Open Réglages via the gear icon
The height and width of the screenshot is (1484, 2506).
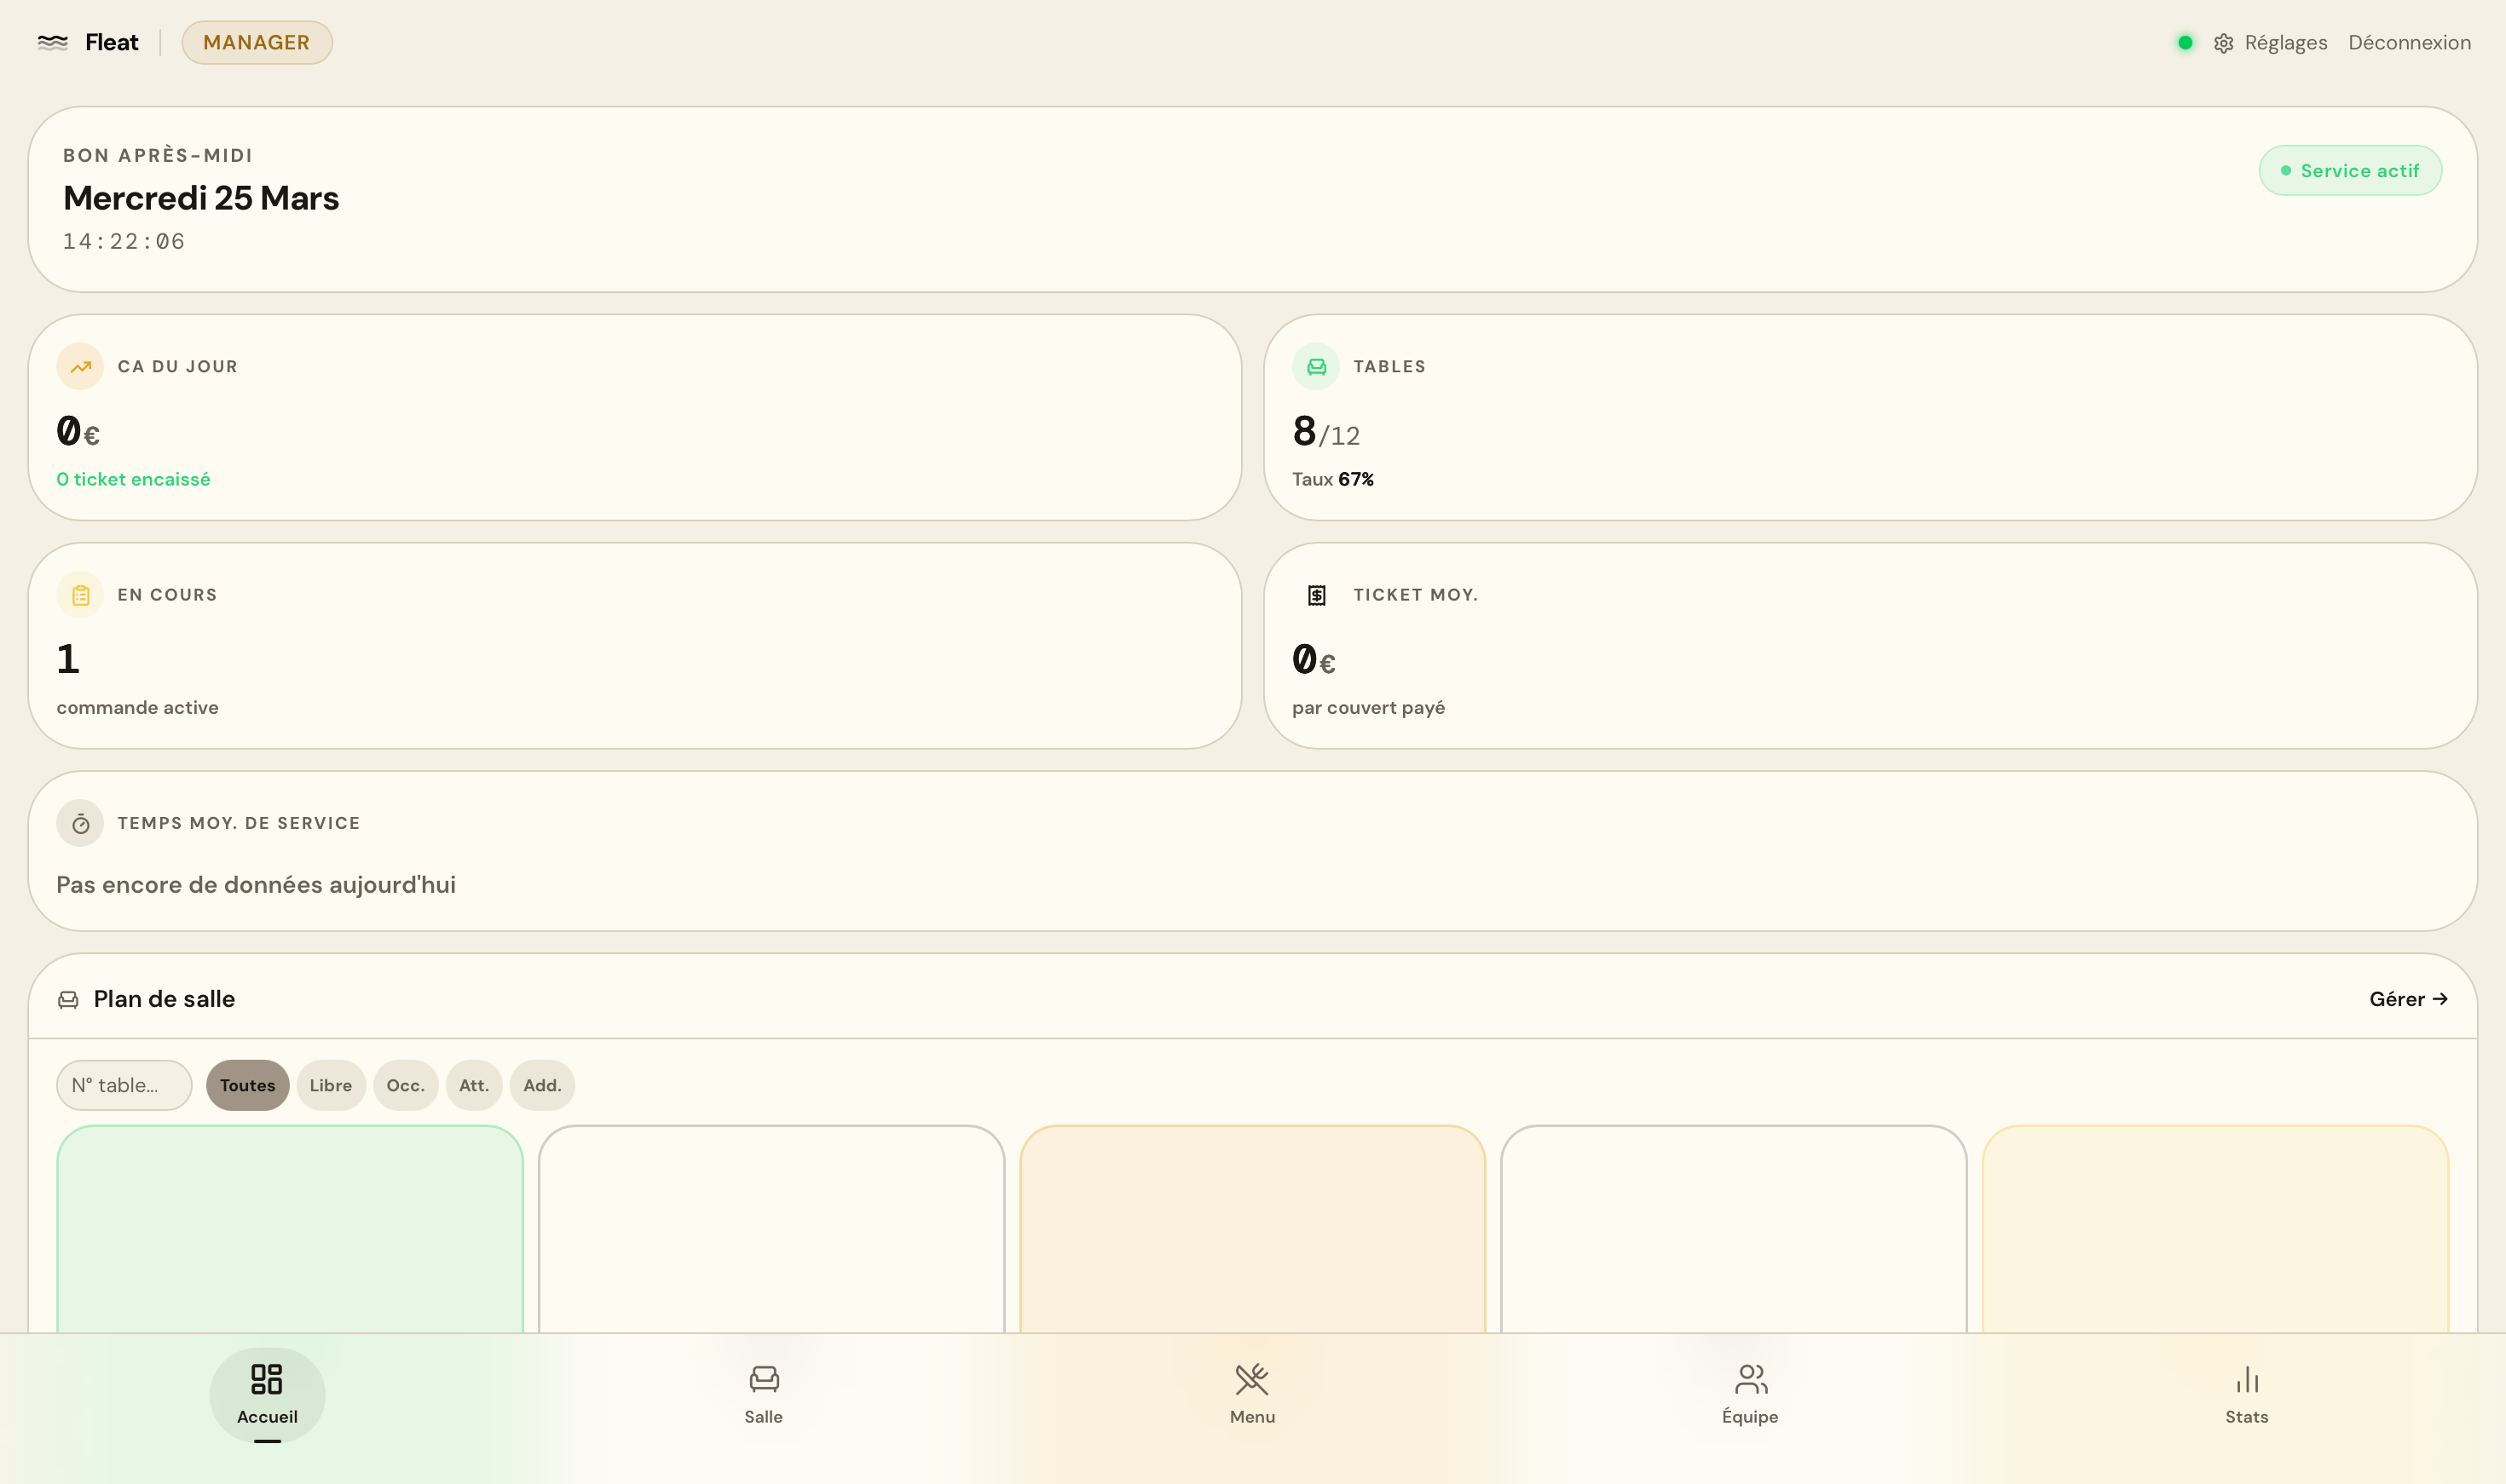tap(2223, 43)
